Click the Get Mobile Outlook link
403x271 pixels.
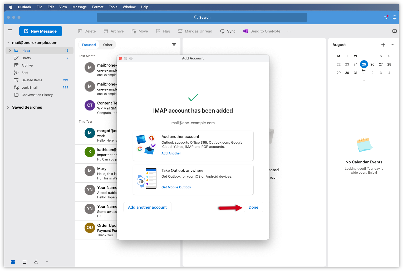[x=176, y=187]
